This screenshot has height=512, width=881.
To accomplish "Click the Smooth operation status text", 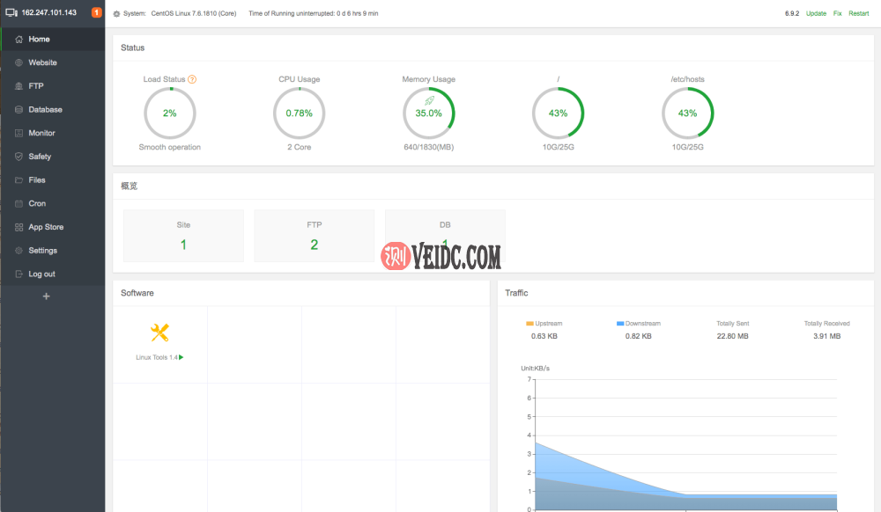I will pyautogui.click(x=170, y=147).
